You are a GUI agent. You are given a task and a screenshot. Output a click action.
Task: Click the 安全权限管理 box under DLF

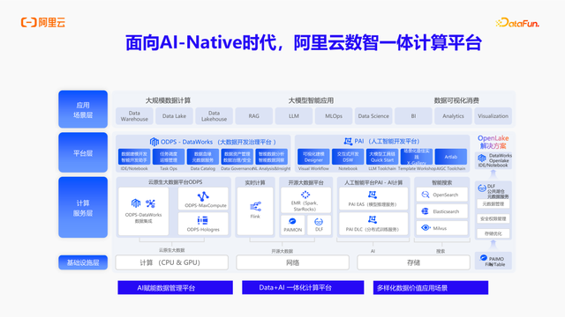pyautogui.click(x=493, y=218)
